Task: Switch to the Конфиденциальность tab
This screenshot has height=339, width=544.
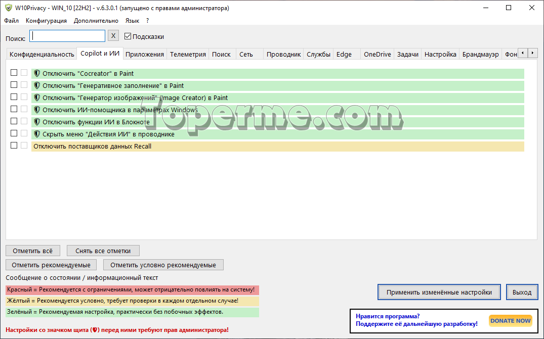Action: [x=41, y=55]
